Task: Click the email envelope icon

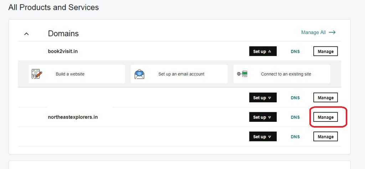Action: click(139, 74)
